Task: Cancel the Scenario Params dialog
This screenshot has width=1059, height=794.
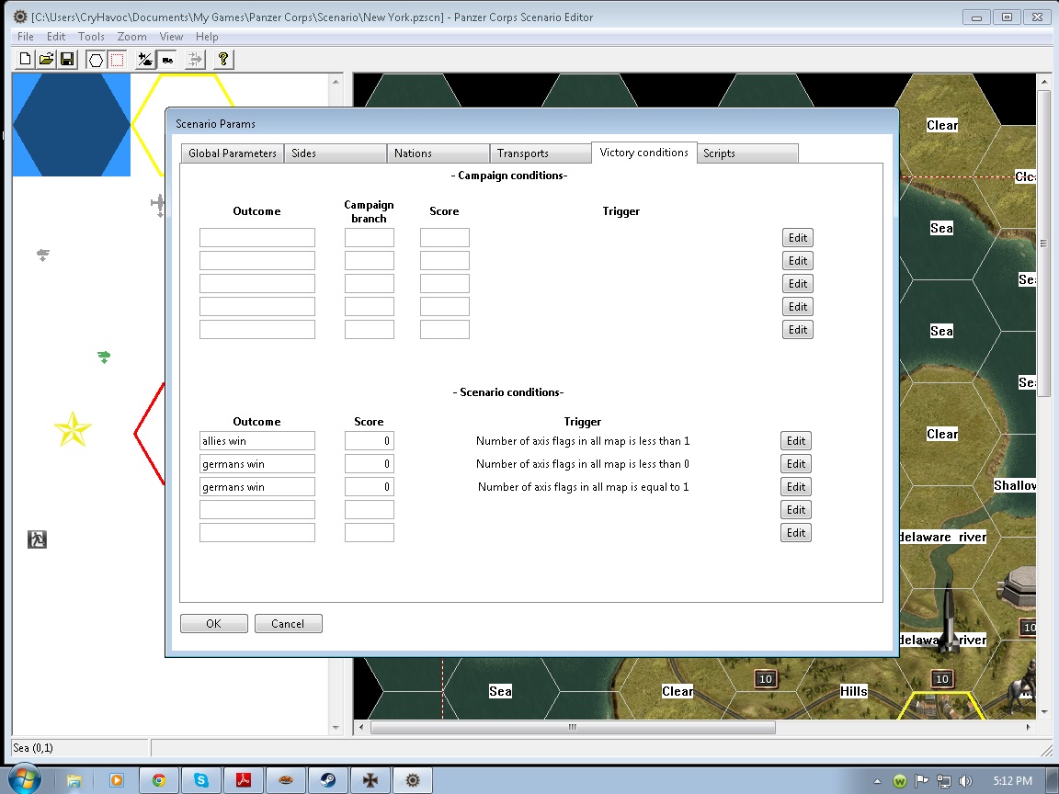Action: click(x=288, y=624)
